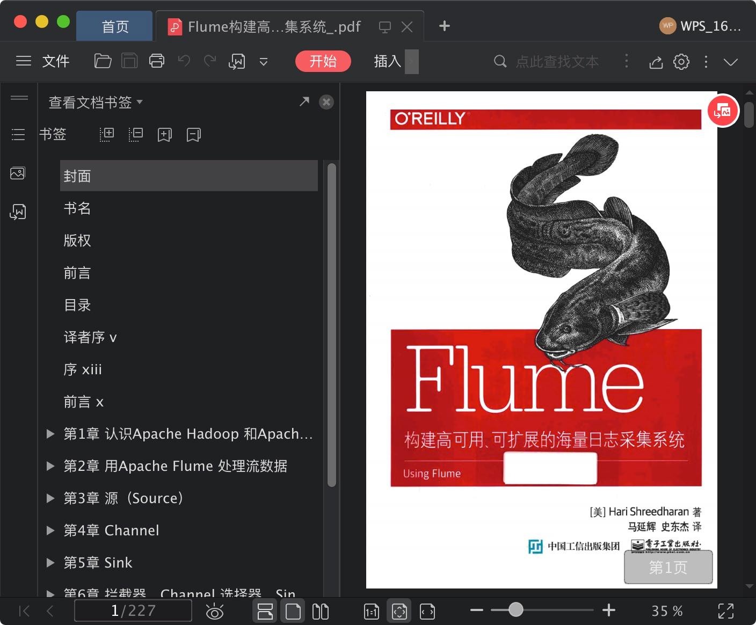Image resolution: width=756 pixels, height=625 pixels.
Task: Open the thumbnails sidebar icon
Action: tap(18, 173)
